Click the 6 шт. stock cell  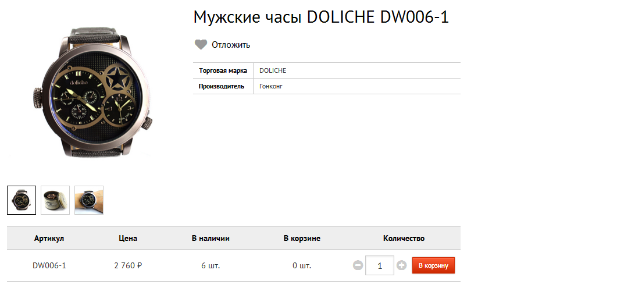pos(211,265)
